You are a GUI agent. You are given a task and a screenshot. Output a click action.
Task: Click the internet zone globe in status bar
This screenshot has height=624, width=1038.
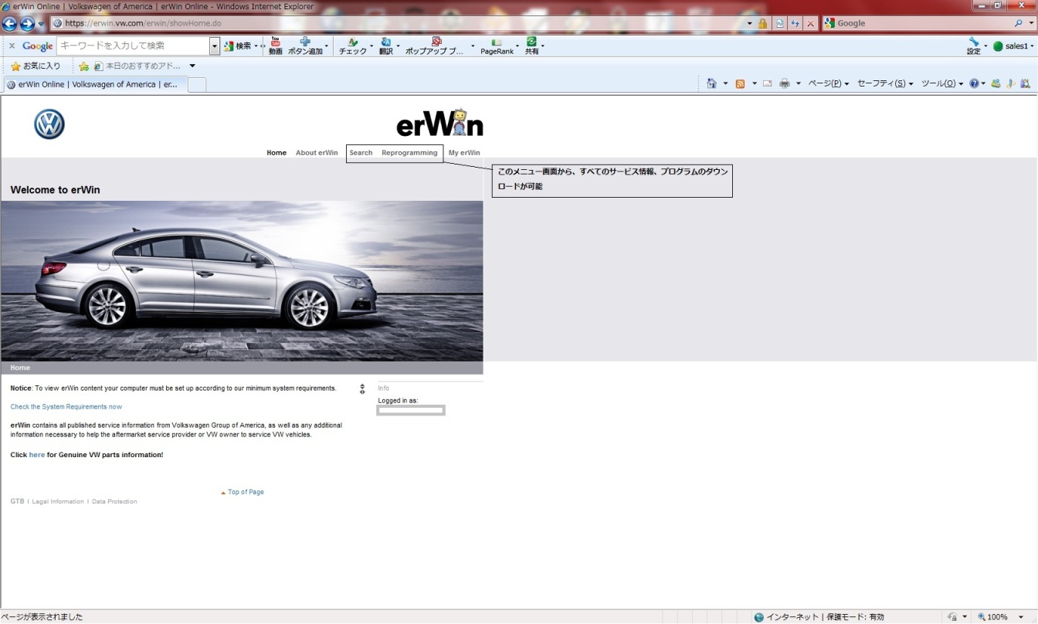pos(758,617)
